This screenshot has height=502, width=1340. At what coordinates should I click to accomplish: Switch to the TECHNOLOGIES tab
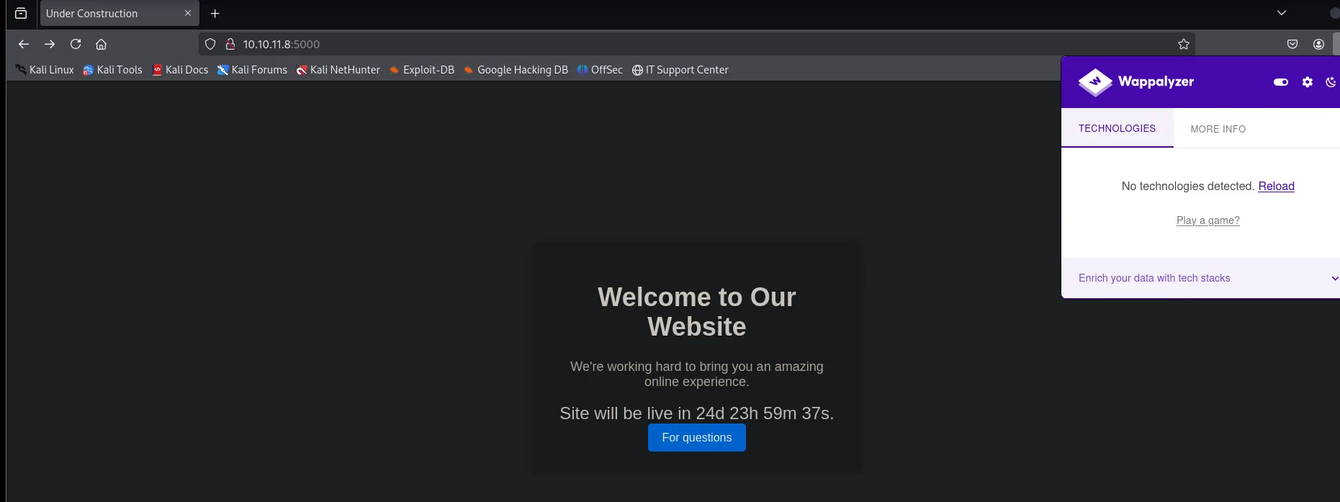click(x=1117, y=128)
